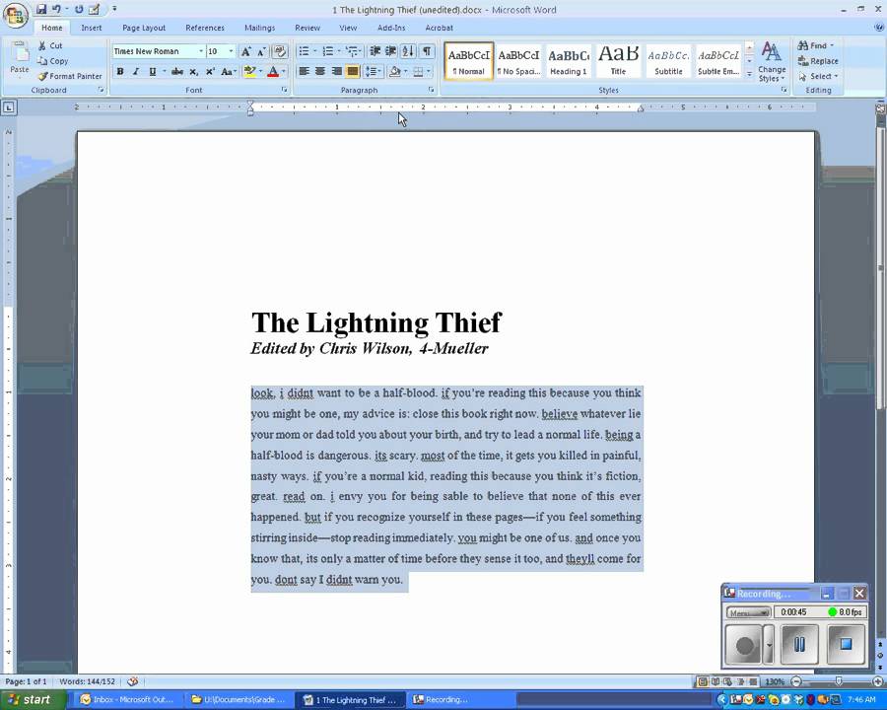Decrease the paragraph indent
The height and width of the screenshot is (710, 887).
click(x=375, y=51)
